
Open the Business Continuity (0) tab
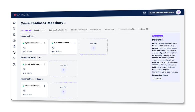pos(58,30)
